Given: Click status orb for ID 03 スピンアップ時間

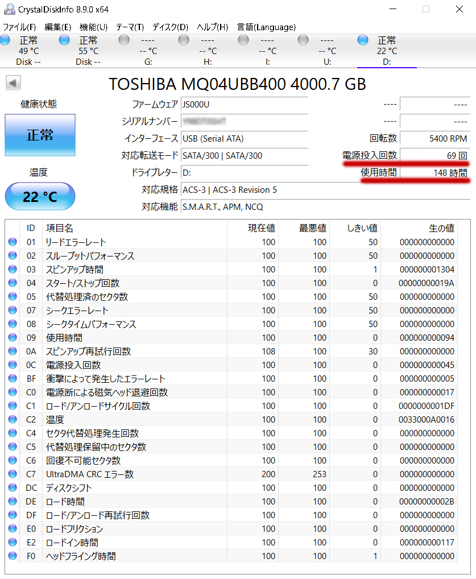Looking at the screenshot, I should tap(13, 269).
